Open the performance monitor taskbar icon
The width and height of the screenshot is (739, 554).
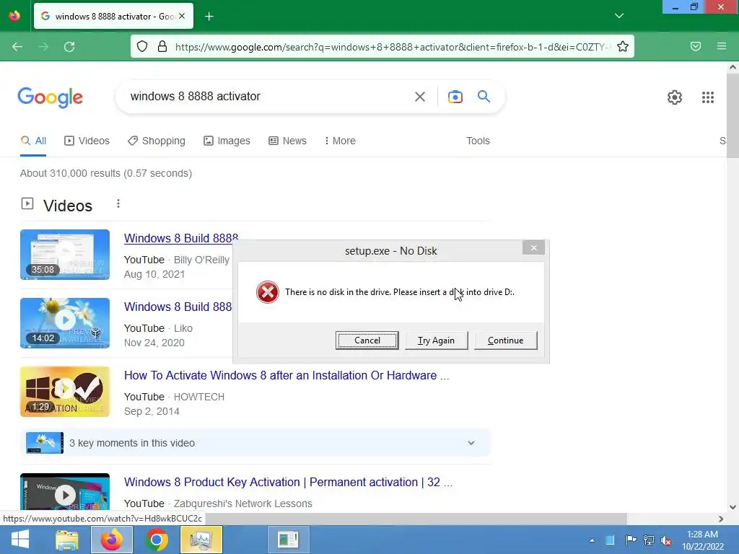201,540
